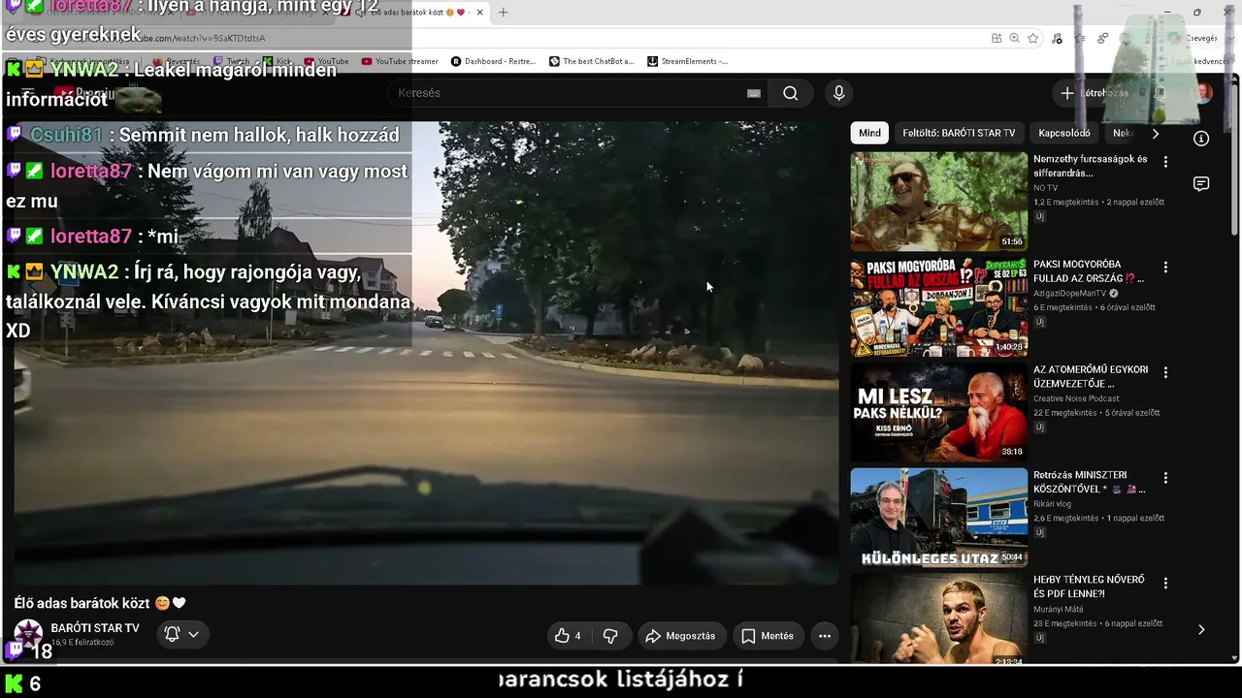Click the next arrow beside the HErBY video
Screen dimensions: 1242x698
pos(1201,629)
